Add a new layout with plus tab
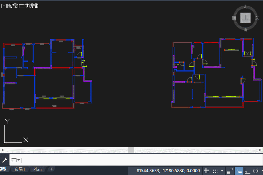The height and width of the screenshot is (175, 263). point(51,169)
